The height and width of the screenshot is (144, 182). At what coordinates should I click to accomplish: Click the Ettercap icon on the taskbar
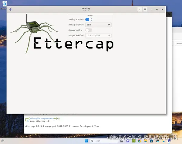[x=169, y=141]
